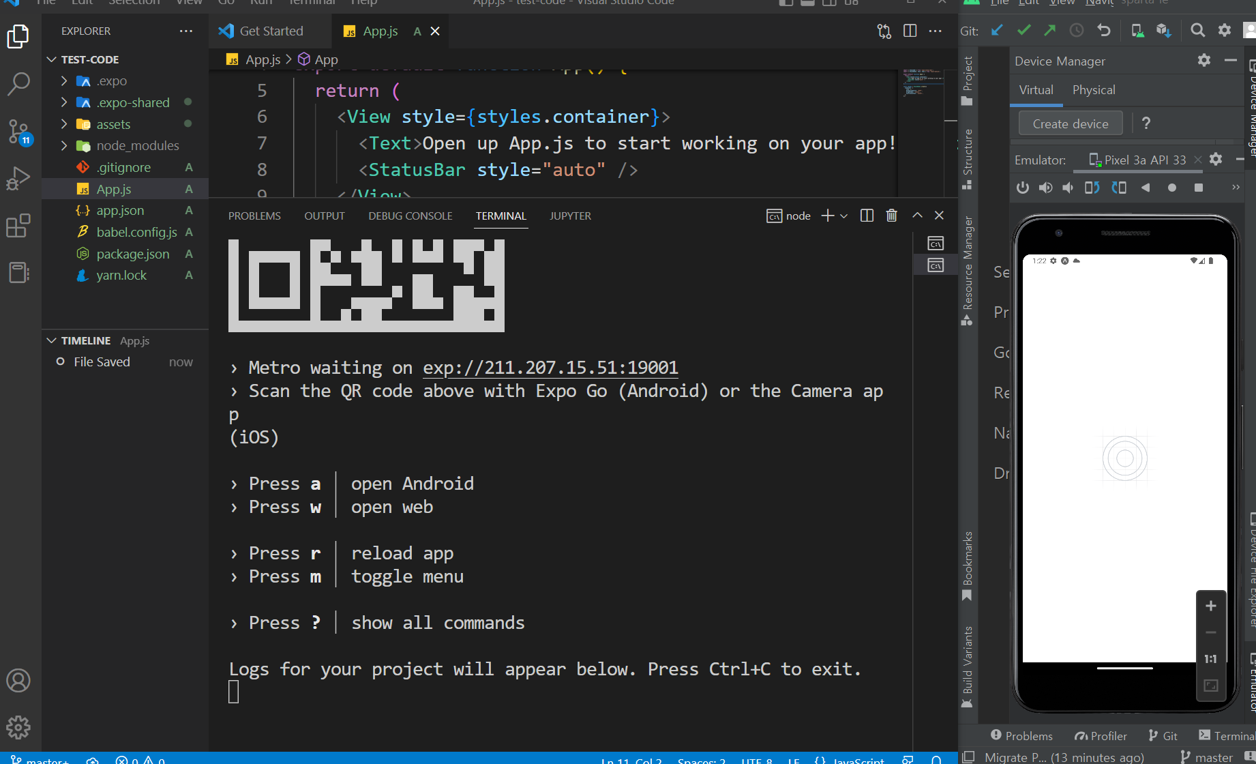
Task: Click Git Push arrow in Android Studio
Action: [1050, 30]
